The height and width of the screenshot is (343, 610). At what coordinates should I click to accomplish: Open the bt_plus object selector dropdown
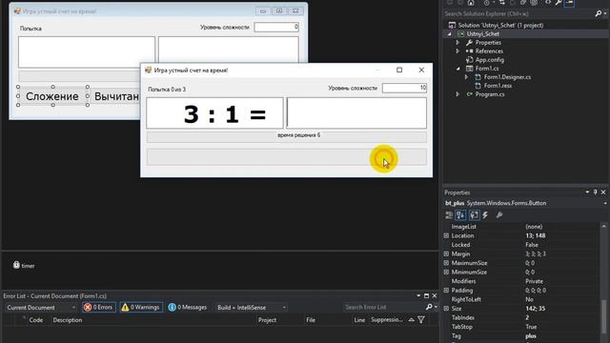click(x=605, y=203)
